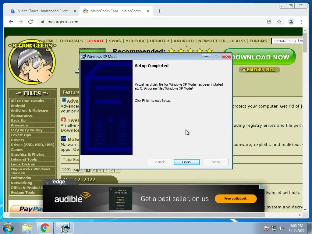Click the majorgeeks.com address bar
Viewport: 312px width, 234px height.
coord(151,22)
